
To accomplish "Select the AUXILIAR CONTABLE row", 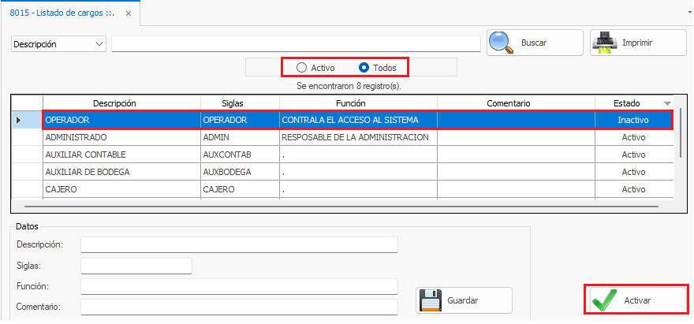I will pyautogui.click(x=118, y=155).
